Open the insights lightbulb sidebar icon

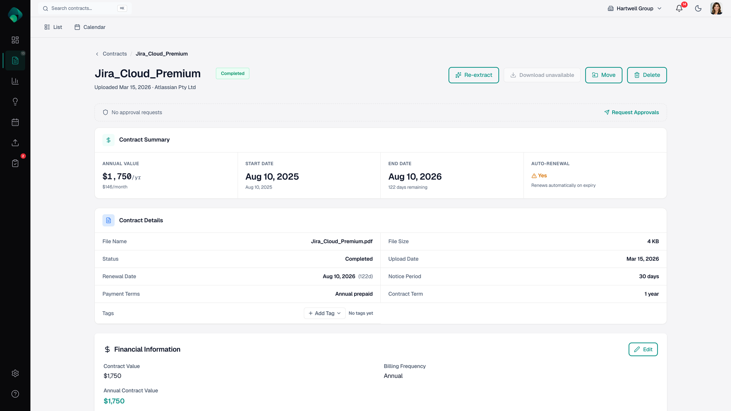(x=15, y=102)
